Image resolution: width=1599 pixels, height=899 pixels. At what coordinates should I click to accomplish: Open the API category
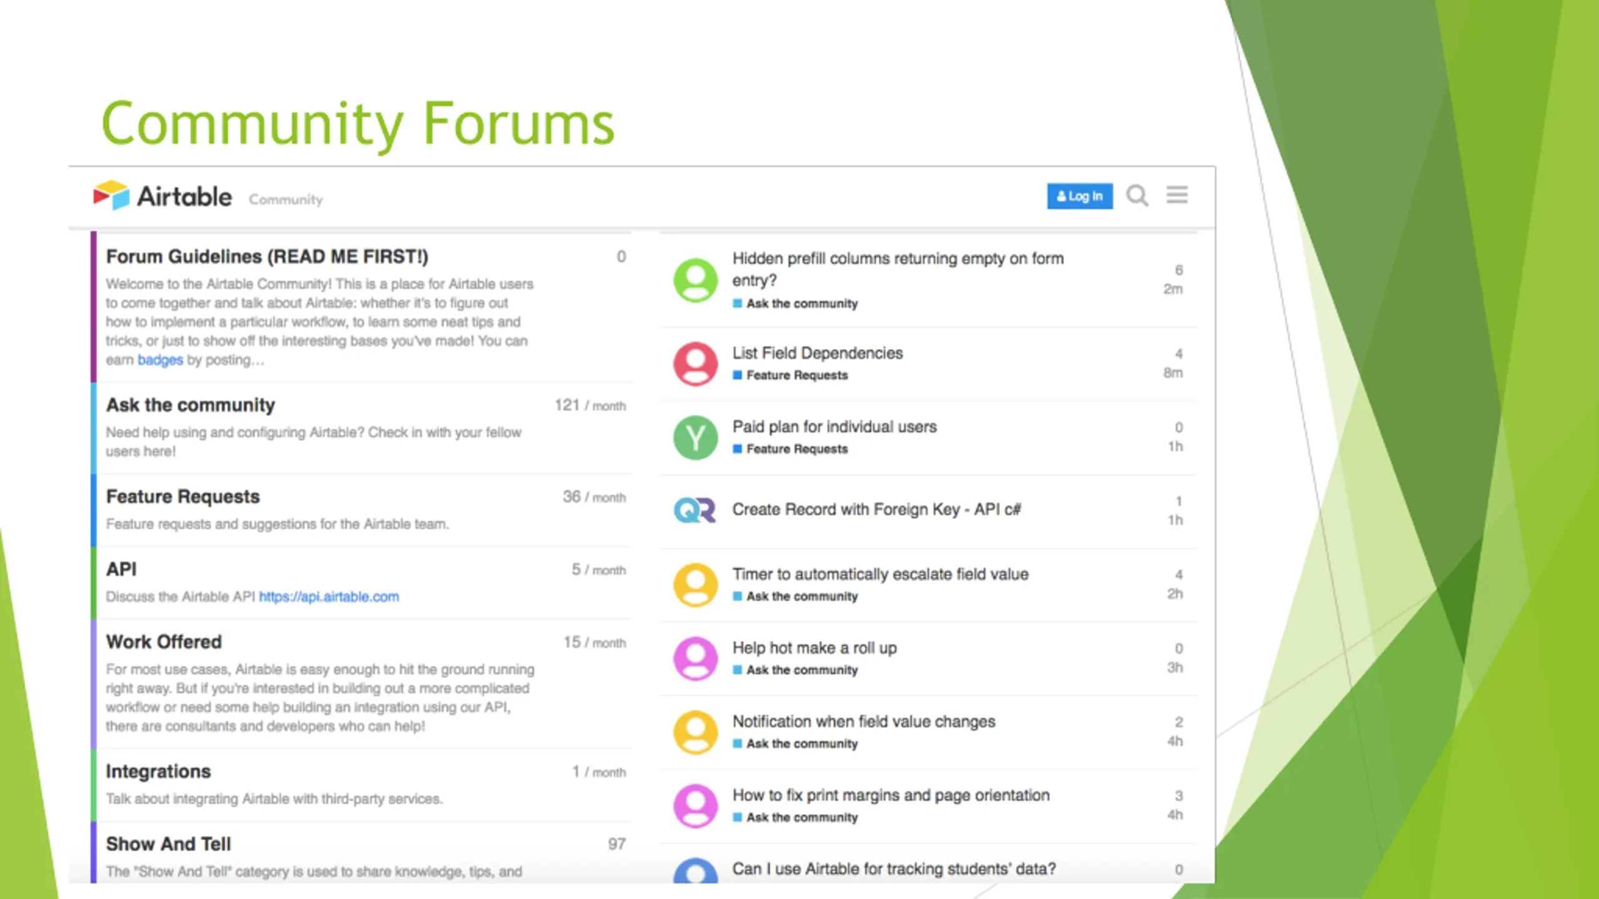click(x=121, y=569)
